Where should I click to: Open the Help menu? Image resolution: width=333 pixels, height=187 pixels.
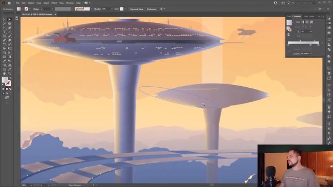[x=78, y=3]
